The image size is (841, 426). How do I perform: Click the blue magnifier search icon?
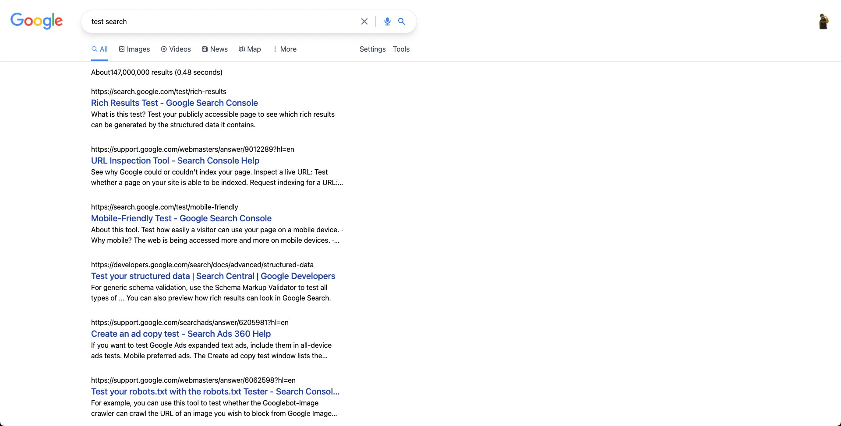click(x=402, y=21)
